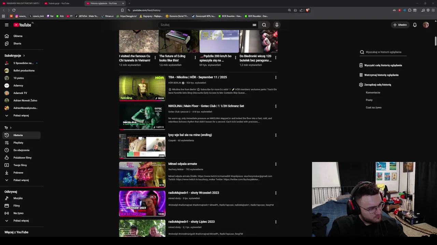Screen dimensions: 437x245
Task: Start voice search with microphone icon
Action: point(277,25)
